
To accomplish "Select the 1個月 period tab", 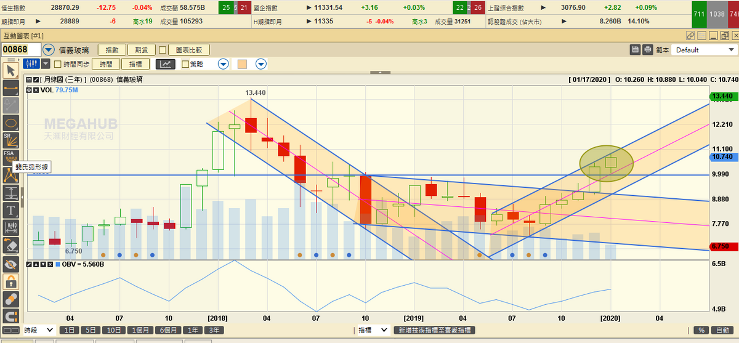I will click(x=141, y=330).
